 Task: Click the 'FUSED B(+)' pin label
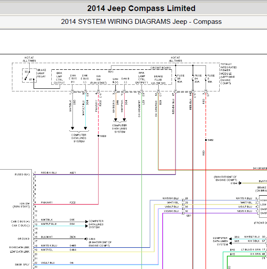[22, 174]
